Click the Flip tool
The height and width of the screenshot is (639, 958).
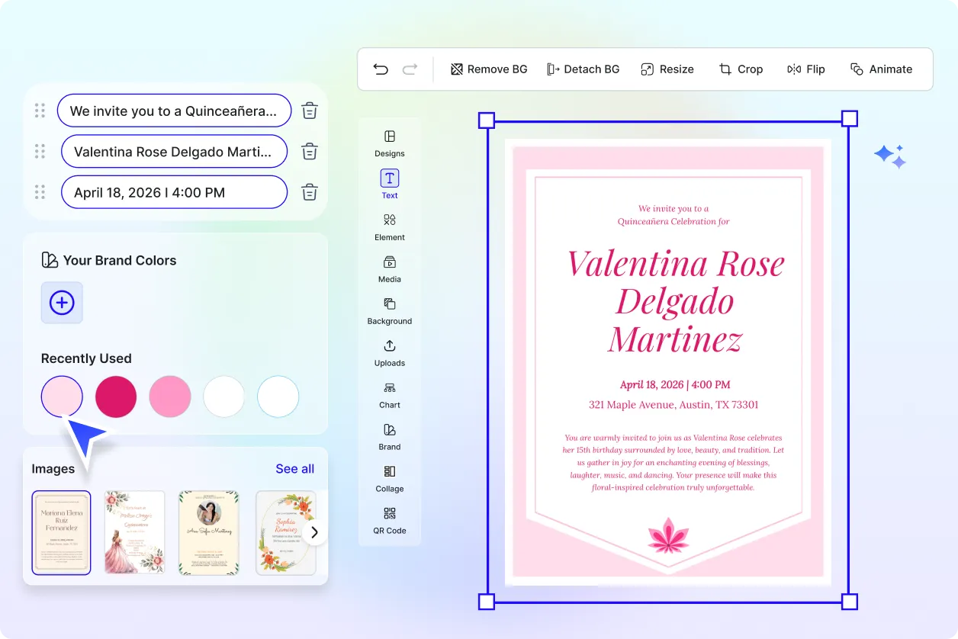(805, 69)
